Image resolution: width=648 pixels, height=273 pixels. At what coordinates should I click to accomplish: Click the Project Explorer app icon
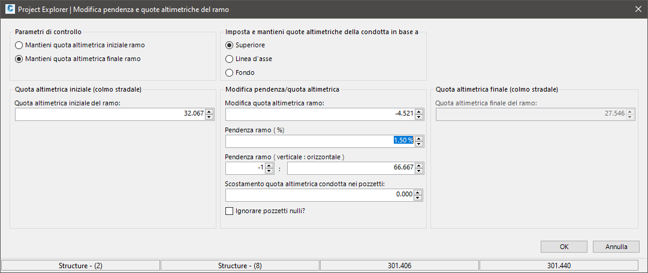(x=9, y=10)
